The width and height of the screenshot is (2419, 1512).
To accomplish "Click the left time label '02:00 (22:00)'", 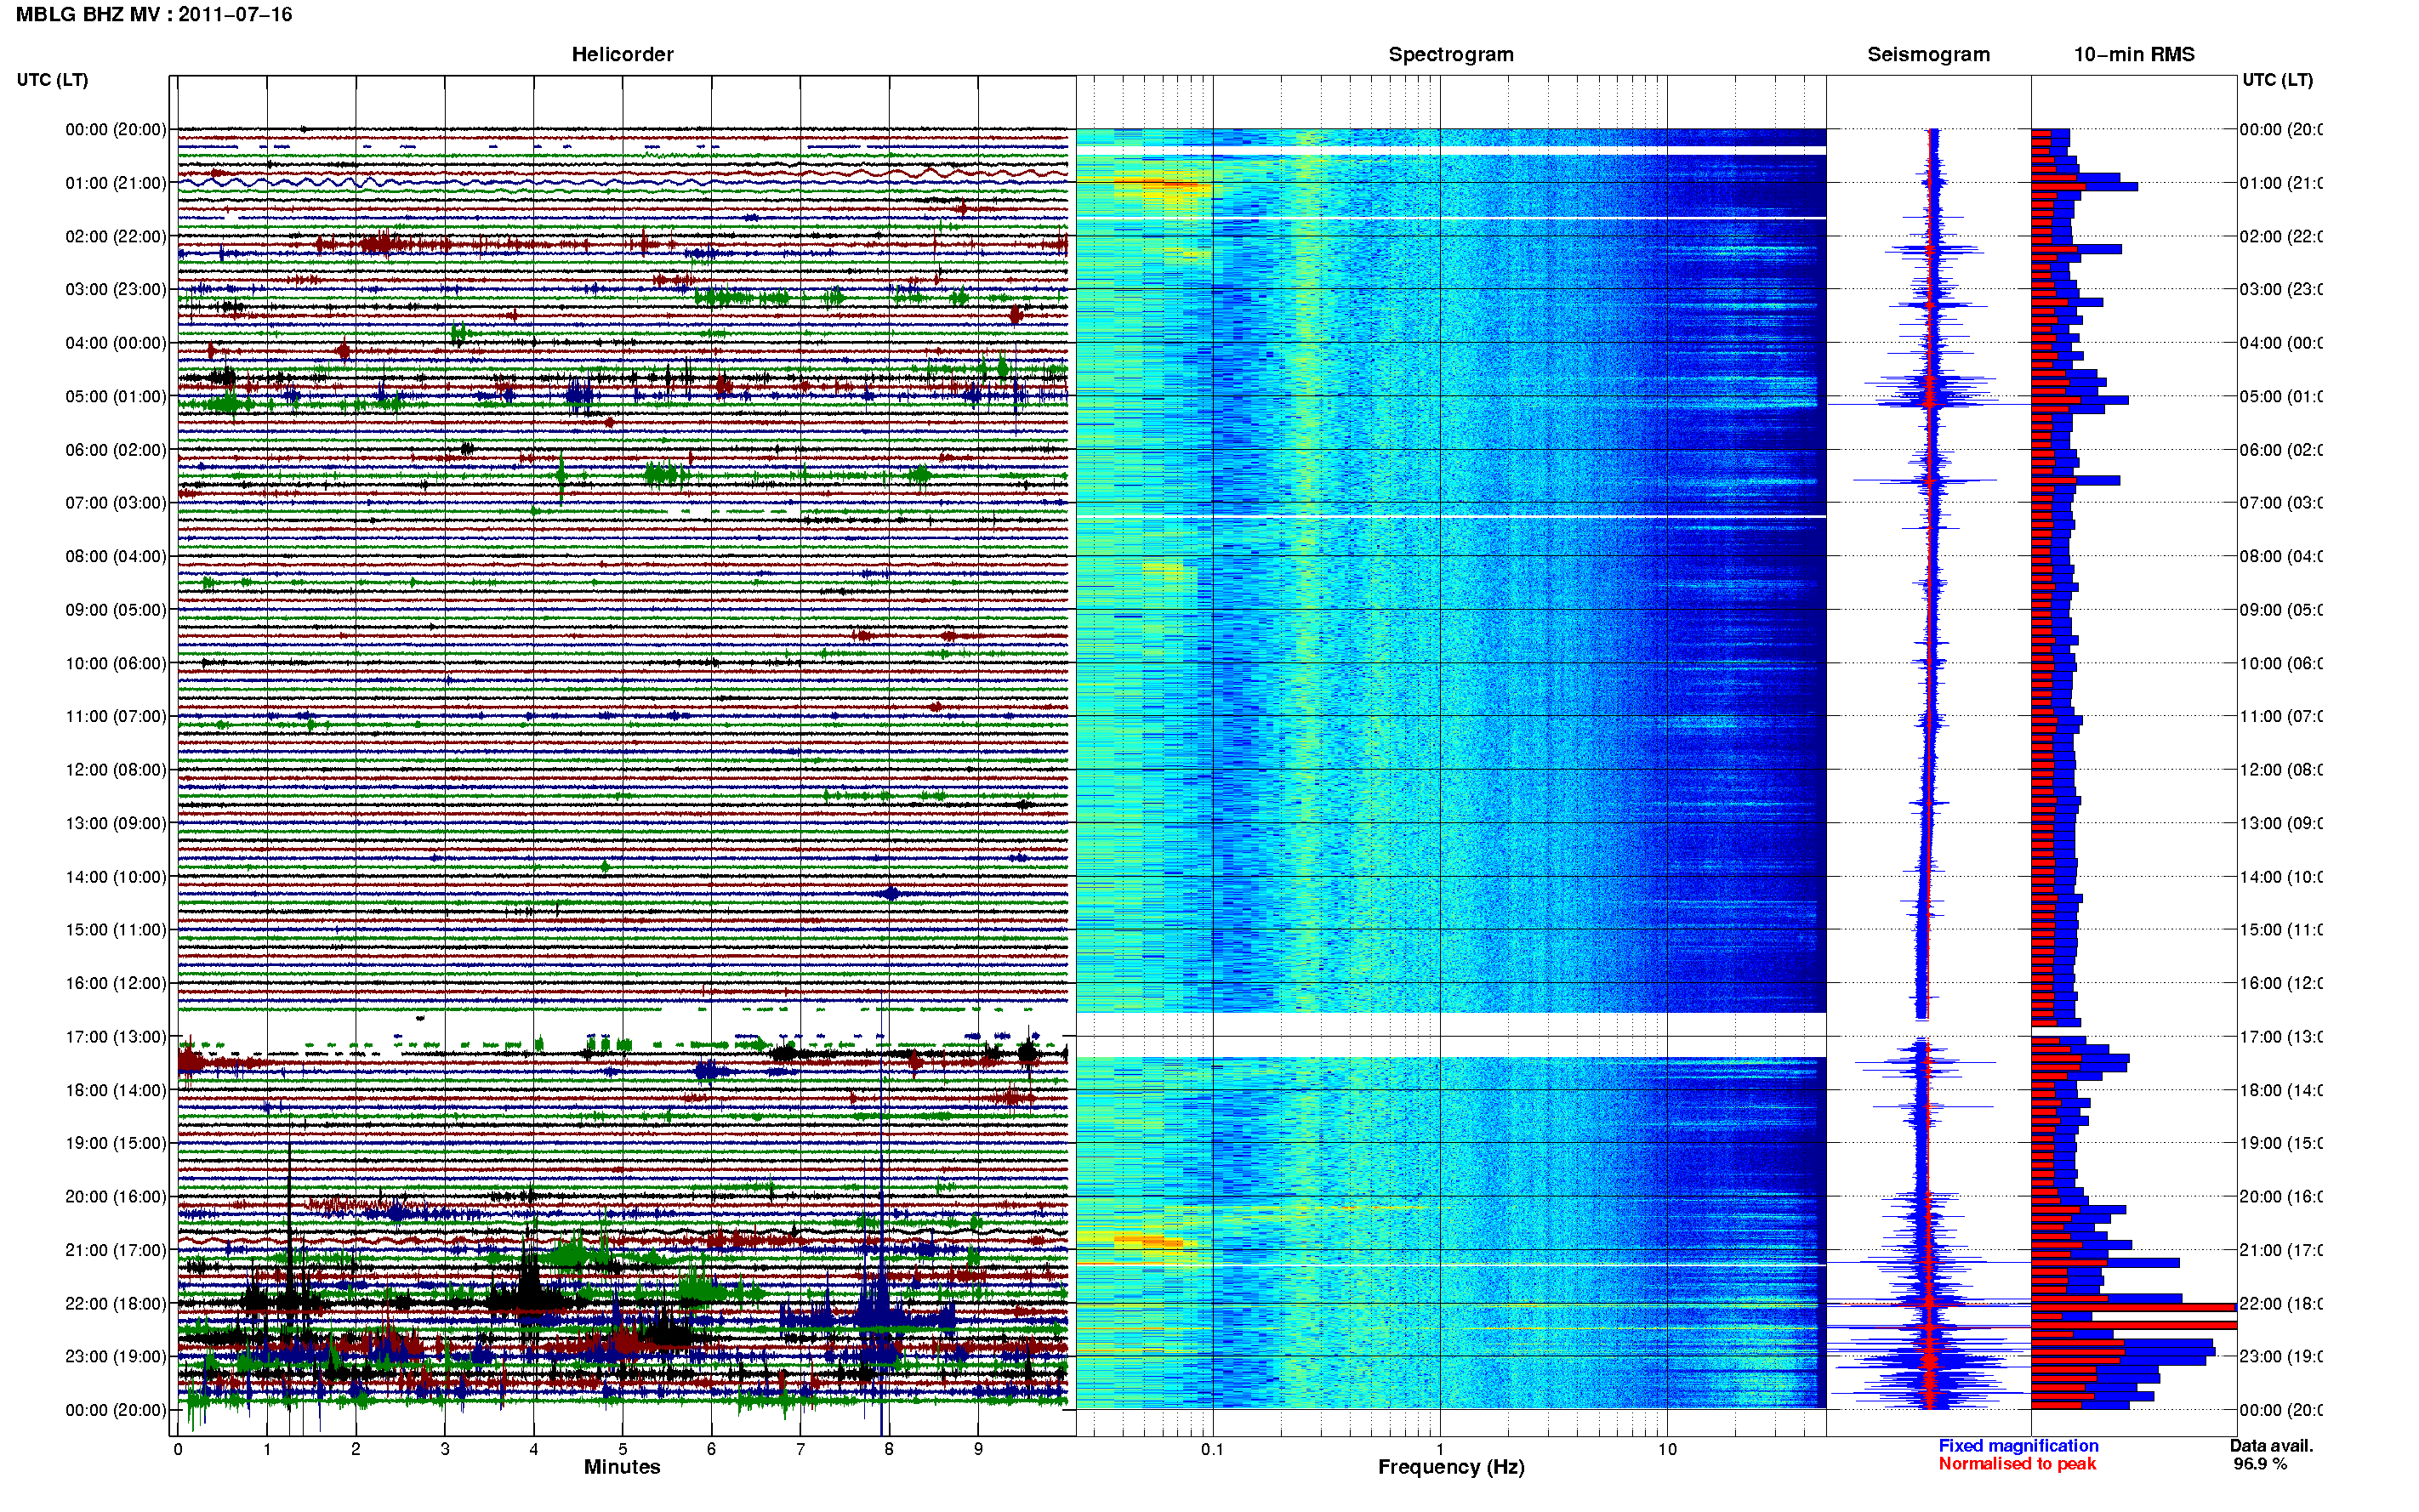I will click(116, 236).
